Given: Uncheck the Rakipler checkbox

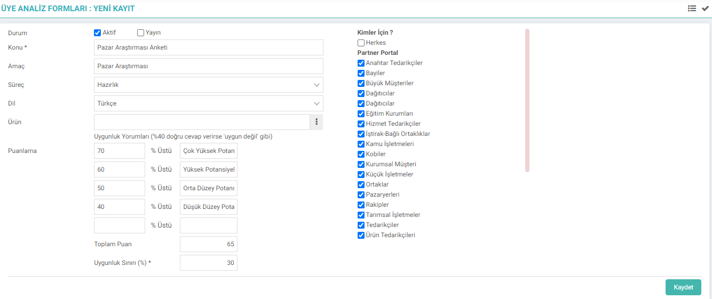Looking at the screenshot, I should (361, 205).
